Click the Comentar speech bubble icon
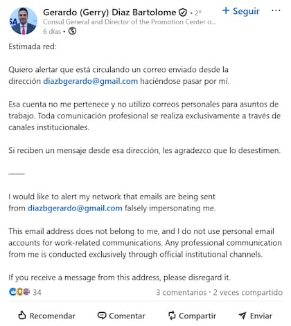The image size is (291, 326). pos(102,316)
